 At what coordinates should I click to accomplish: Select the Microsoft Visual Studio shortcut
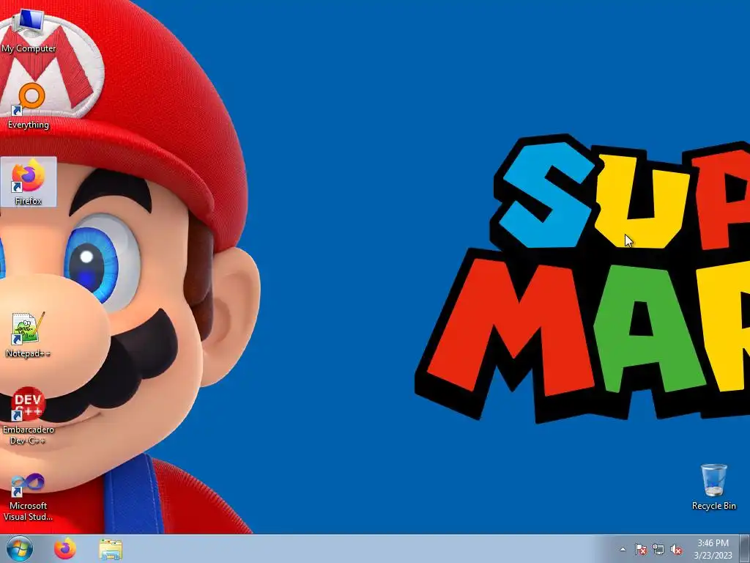pos(29,497)
